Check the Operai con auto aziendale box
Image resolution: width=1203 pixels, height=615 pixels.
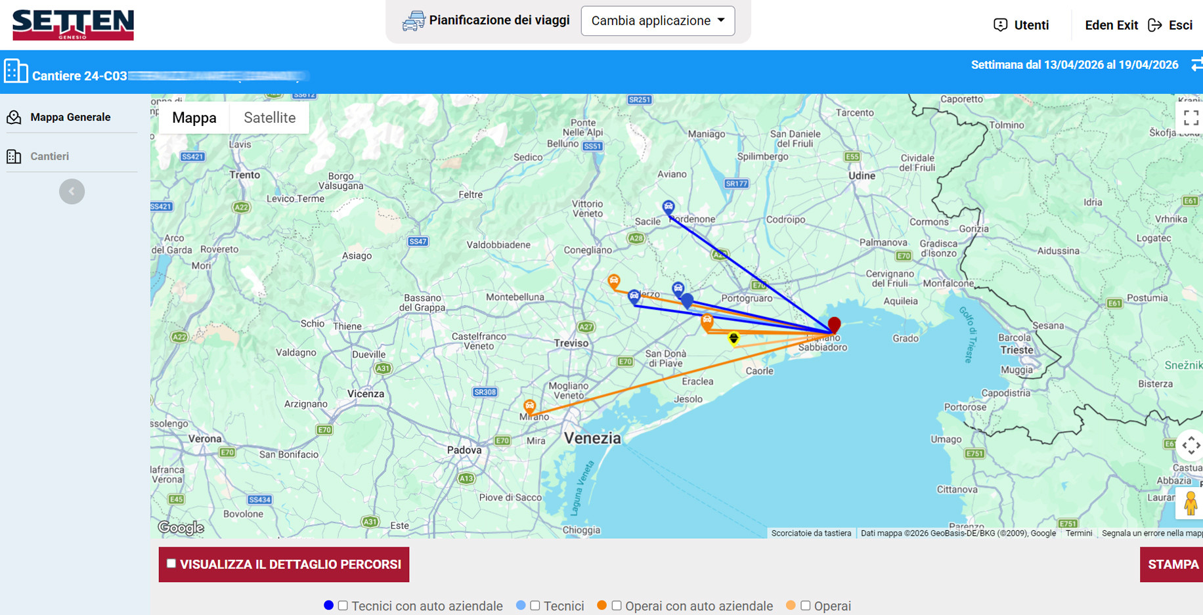pos(617,606)
